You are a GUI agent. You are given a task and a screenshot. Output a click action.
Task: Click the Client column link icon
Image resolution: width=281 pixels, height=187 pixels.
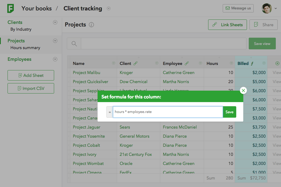[136, 63]
